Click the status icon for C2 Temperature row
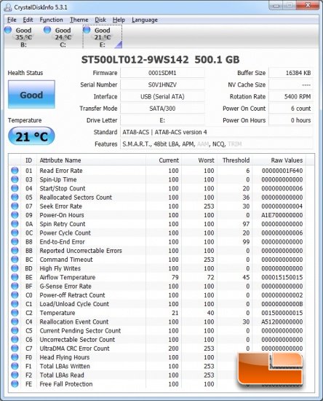The height and width of the screenshot is (401, 323). [x=15, y=313]
